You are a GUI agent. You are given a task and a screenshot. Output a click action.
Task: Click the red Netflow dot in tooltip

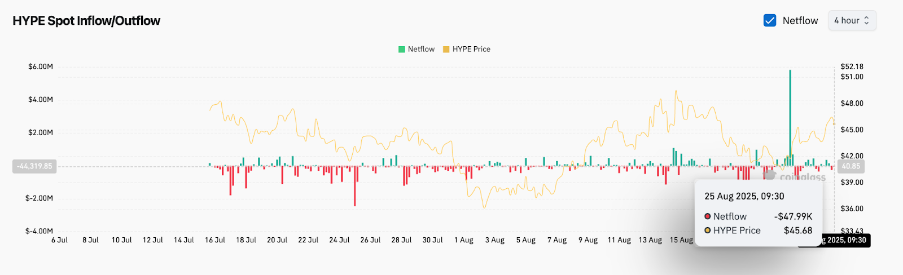(x=707, y=216)
